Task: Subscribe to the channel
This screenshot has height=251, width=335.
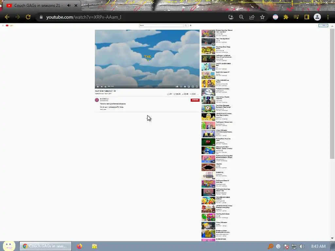Action: (x=195, y=100)
